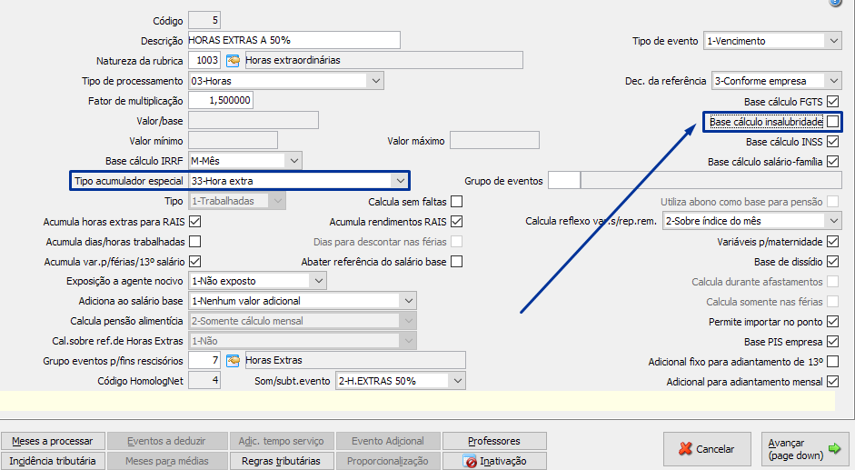Viewport: 855px width, 470px height.
Task: Click the Valor máximo field
Action: coord(494,141)
